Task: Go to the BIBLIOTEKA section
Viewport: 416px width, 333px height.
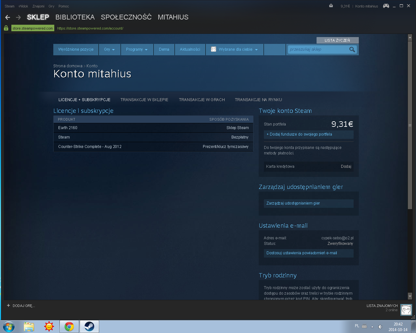Action: coord(75,17)
